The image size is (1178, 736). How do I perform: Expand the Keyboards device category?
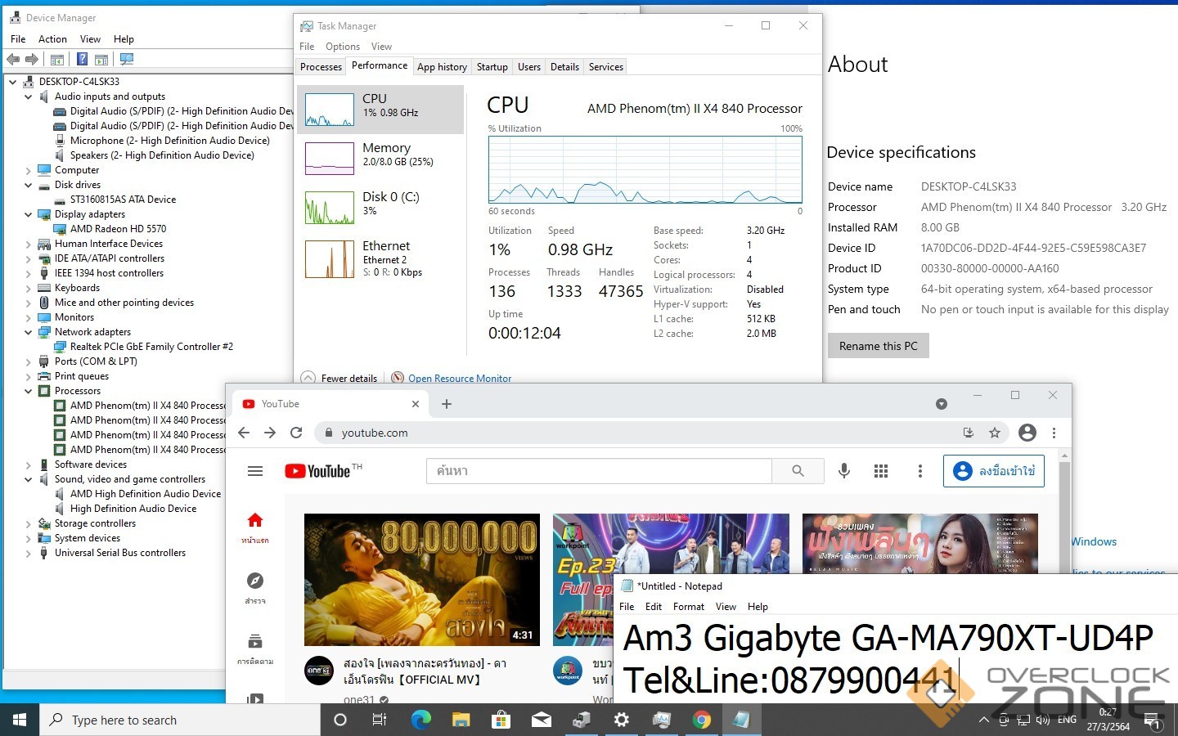pyautogui.click(x=29, y=288)
